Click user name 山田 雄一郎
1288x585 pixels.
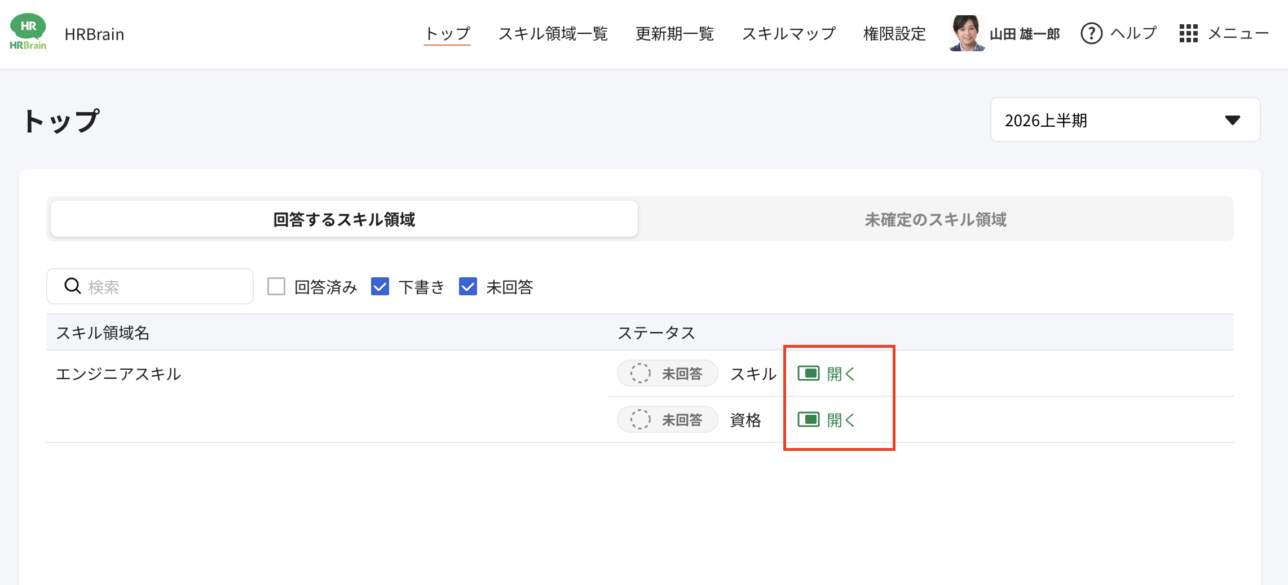(1025, 34)
